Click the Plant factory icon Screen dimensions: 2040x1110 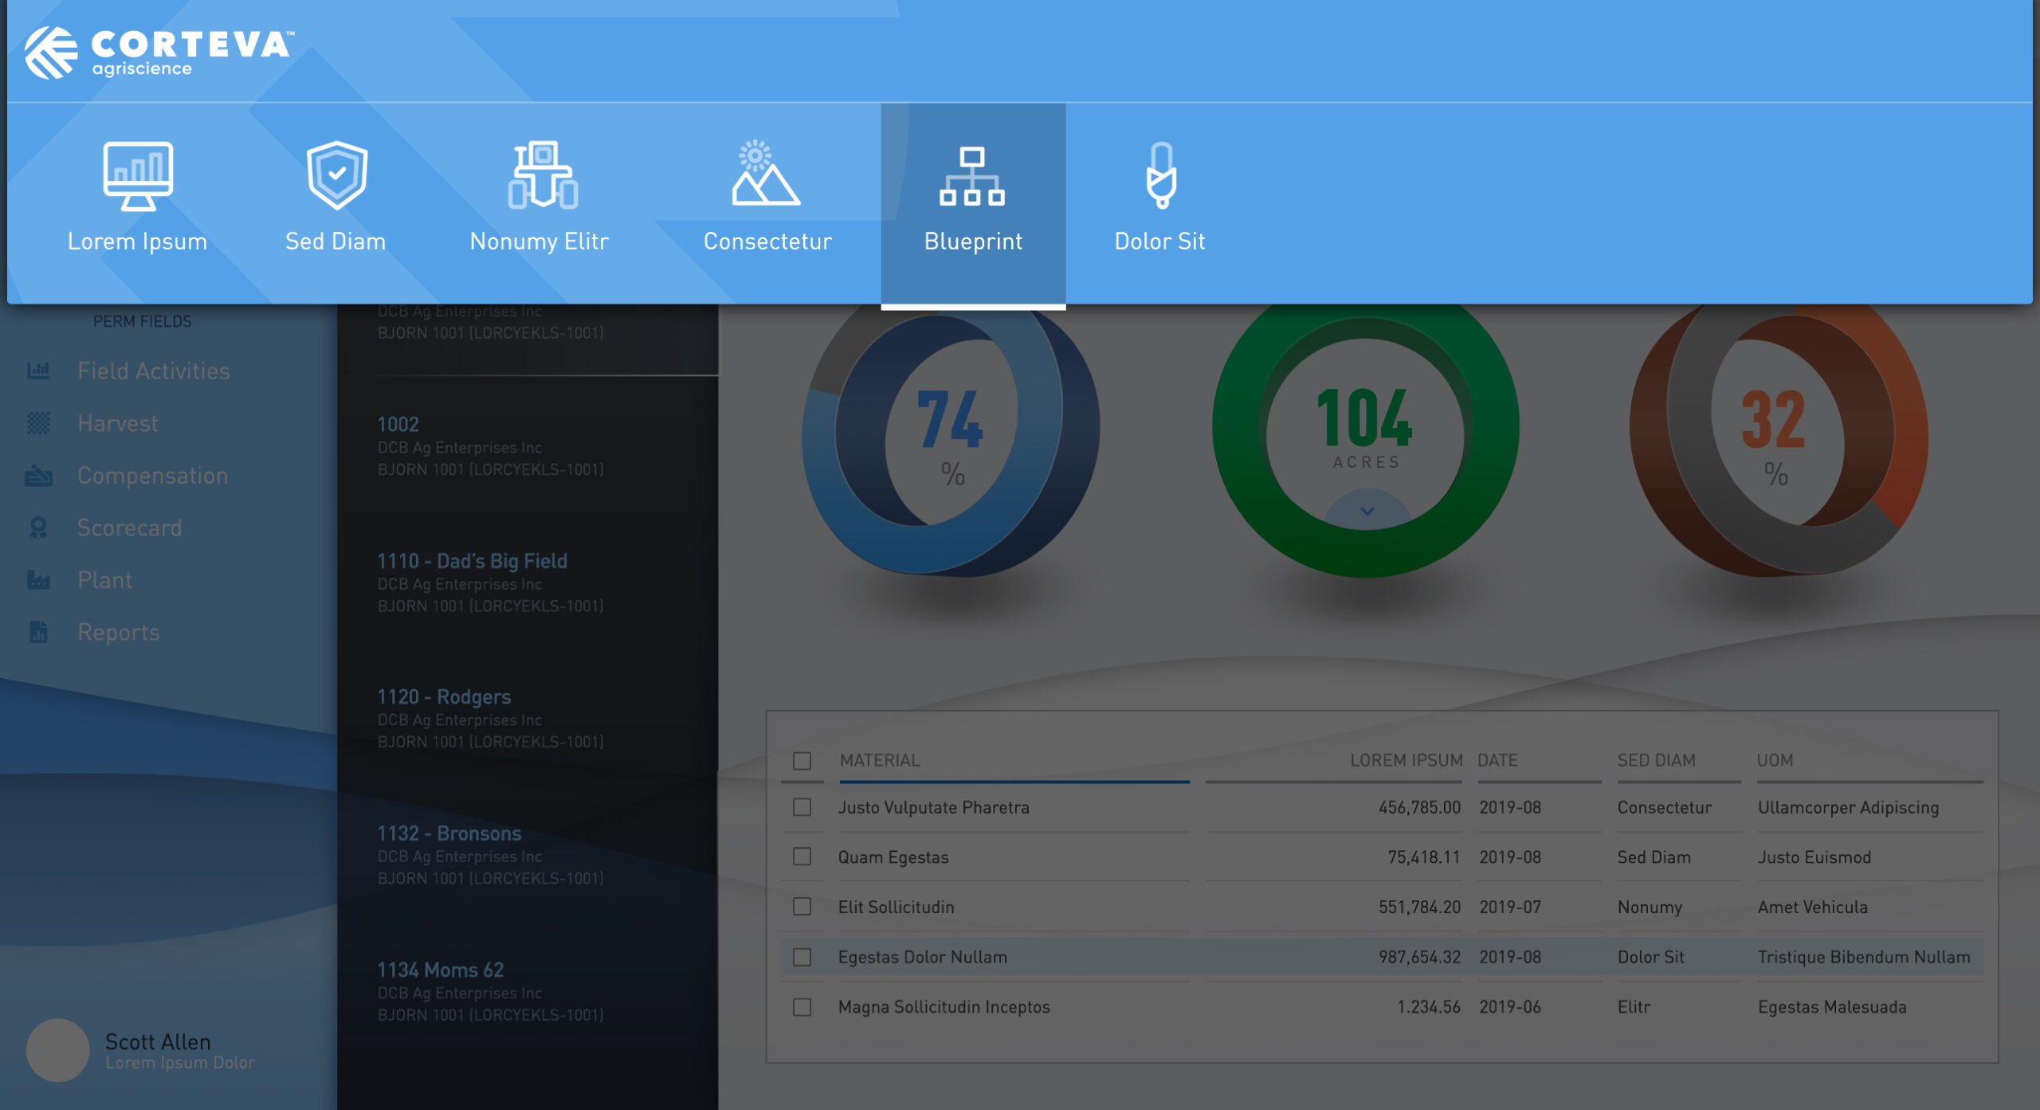point(38,580)
